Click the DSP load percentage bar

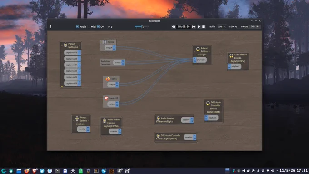pos(255,26)
